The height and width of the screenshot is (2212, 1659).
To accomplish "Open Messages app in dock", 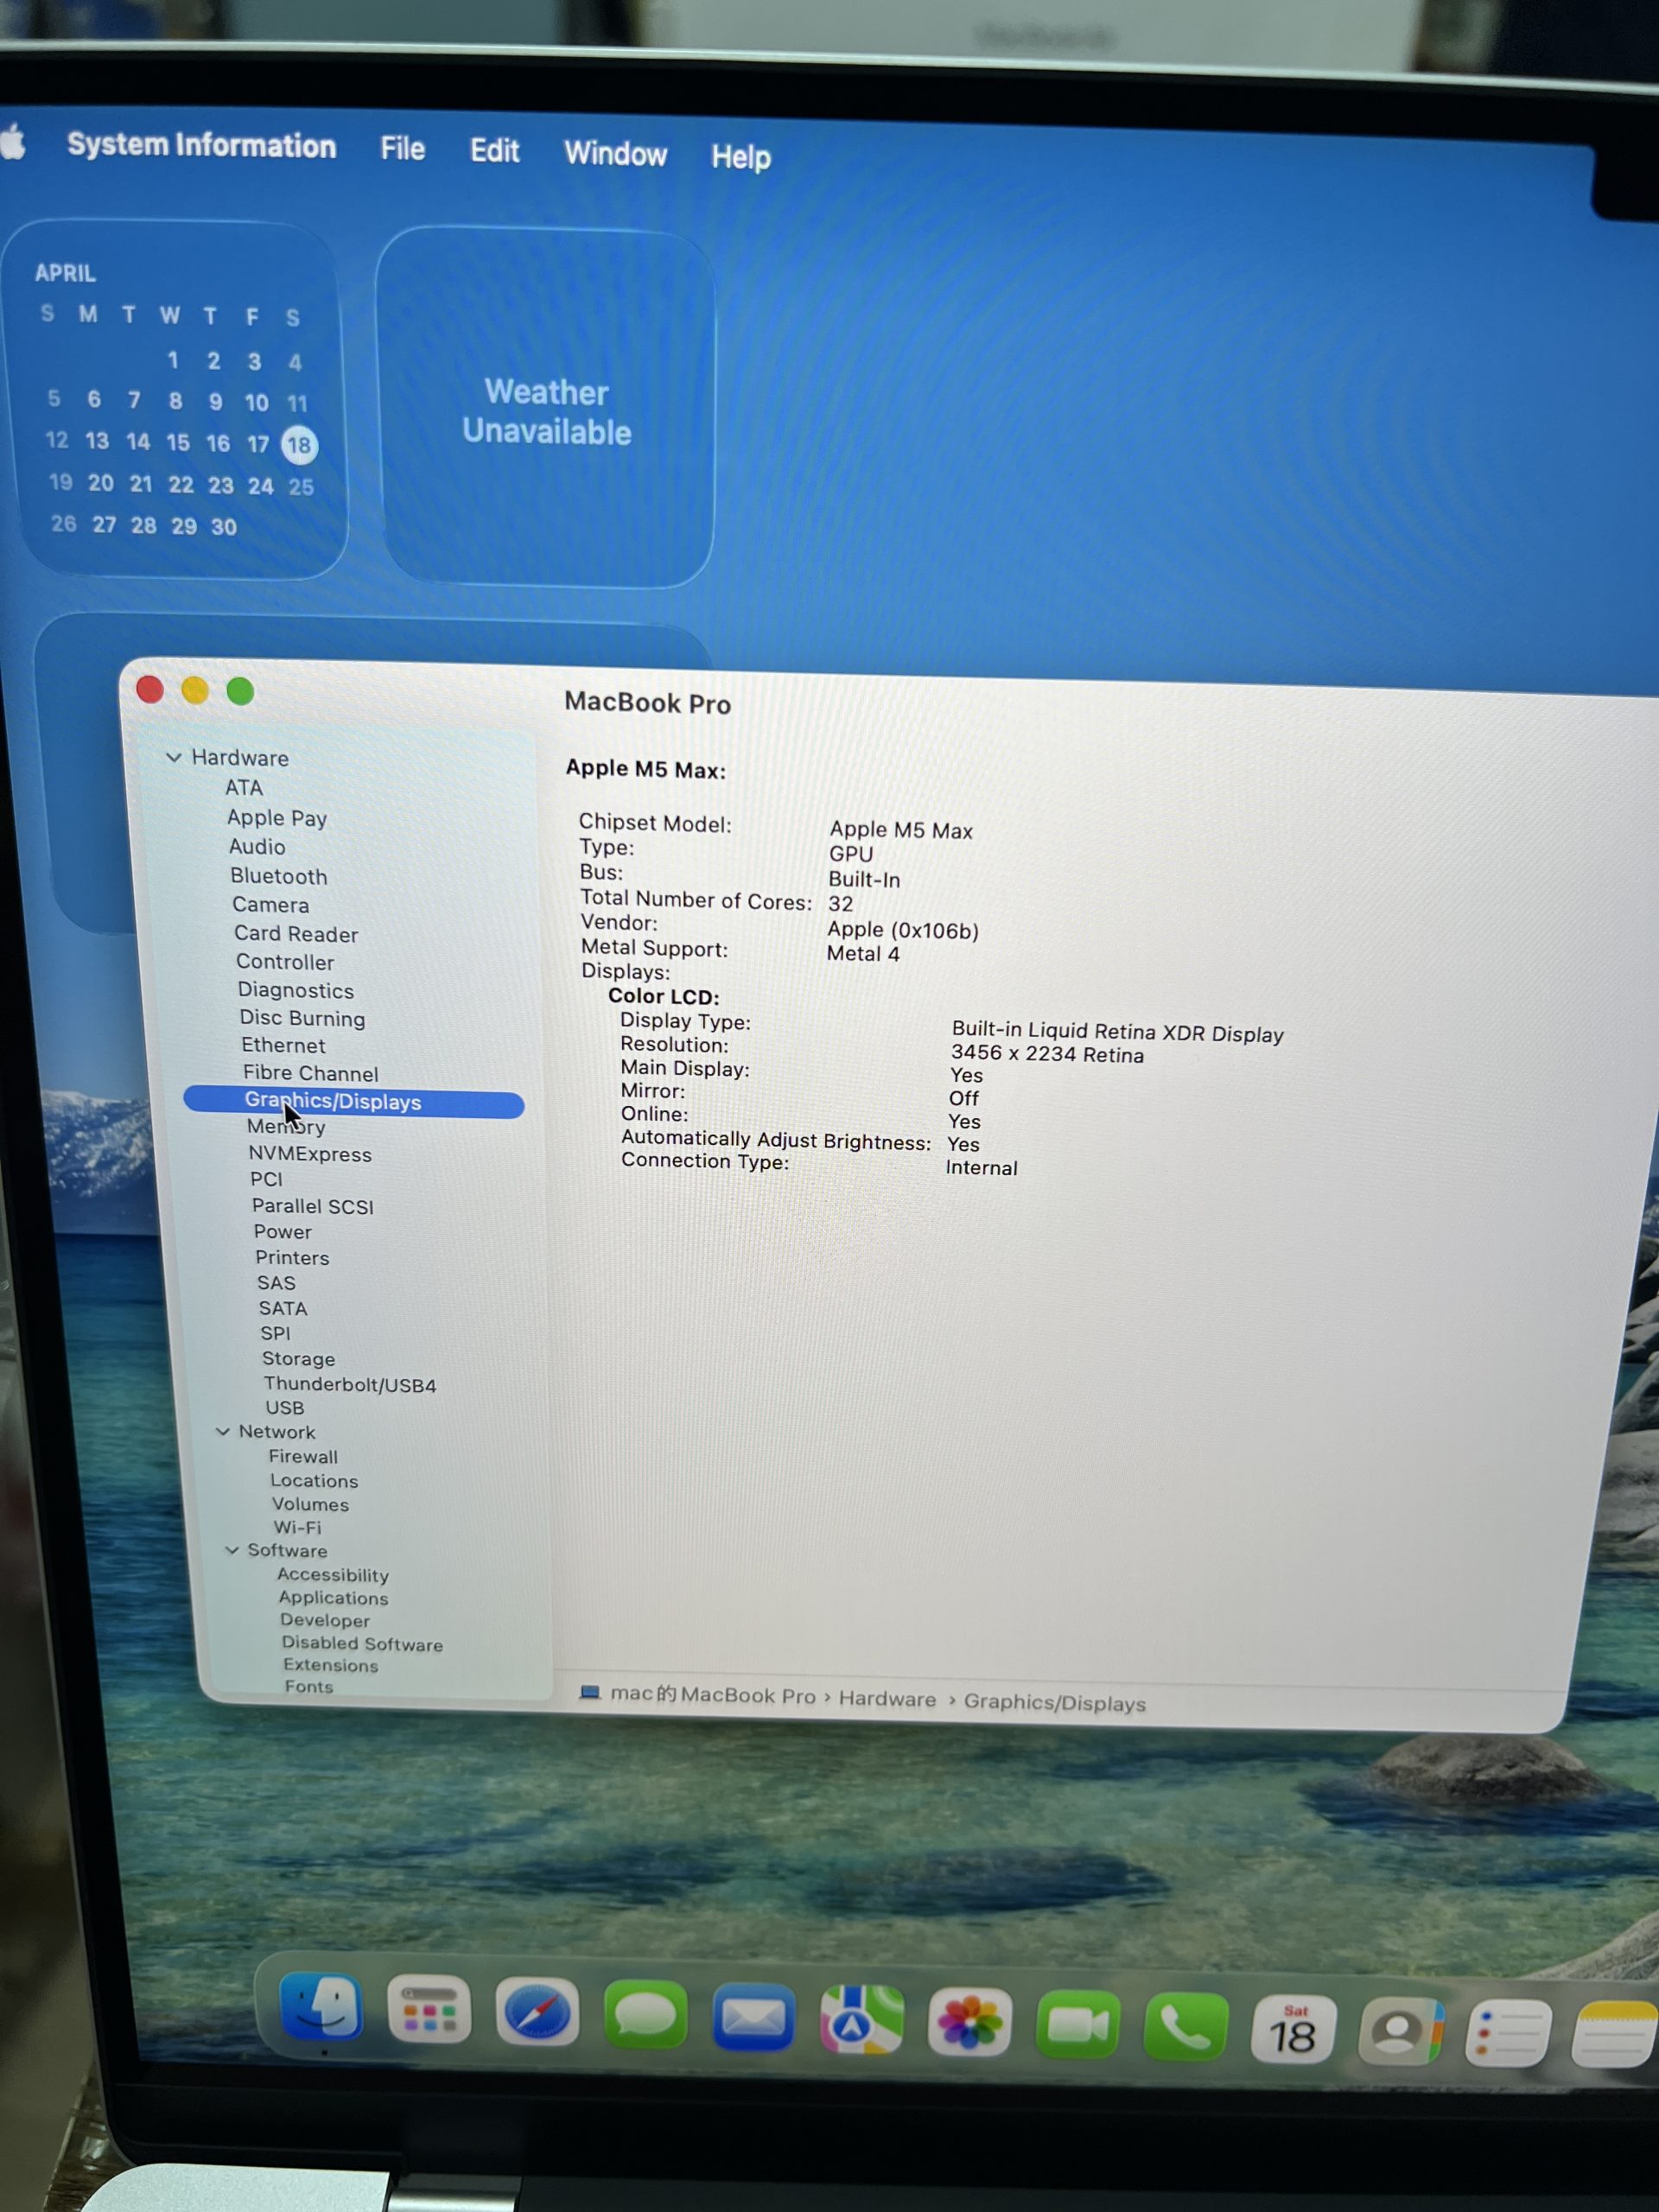I will [x=645, y=2015].
